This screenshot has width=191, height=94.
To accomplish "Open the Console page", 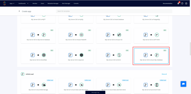I will click(x=76, y=3).
